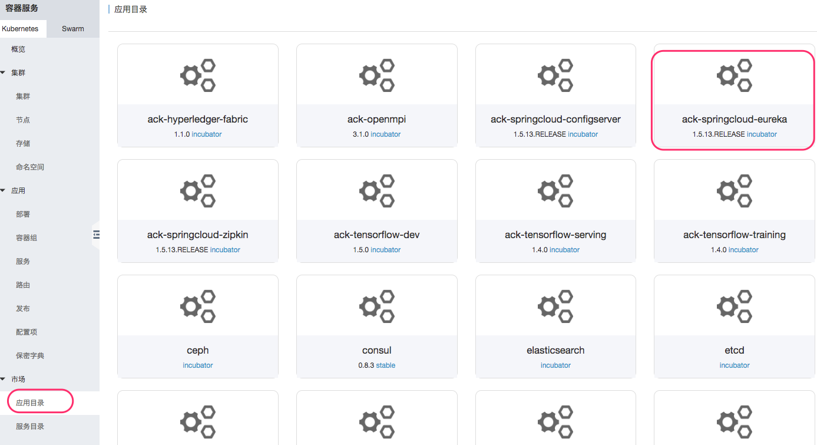Viewport: 817px width, 445px height.
Task: Open 服务 in the sidebar
Action: [23, 261]
